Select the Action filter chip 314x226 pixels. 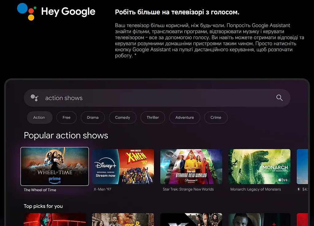[40, 118]
